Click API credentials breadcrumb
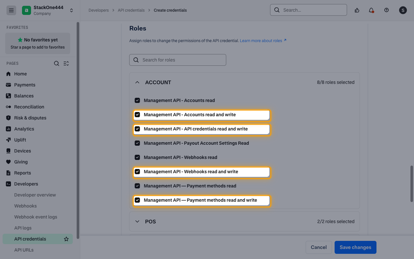414x259 pixels. click(x=131, y=10)
